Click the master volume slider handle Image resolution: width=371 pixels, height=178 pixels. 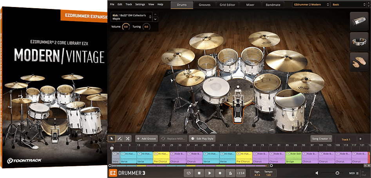tap(337, 173)
